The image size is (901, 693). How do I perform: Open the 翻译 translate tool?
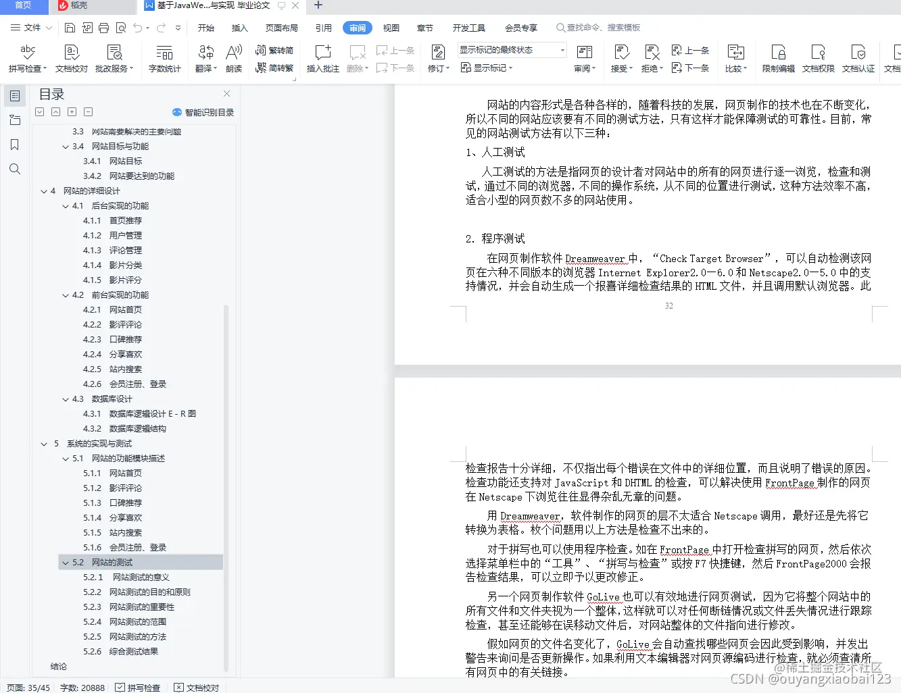(206, 58)
